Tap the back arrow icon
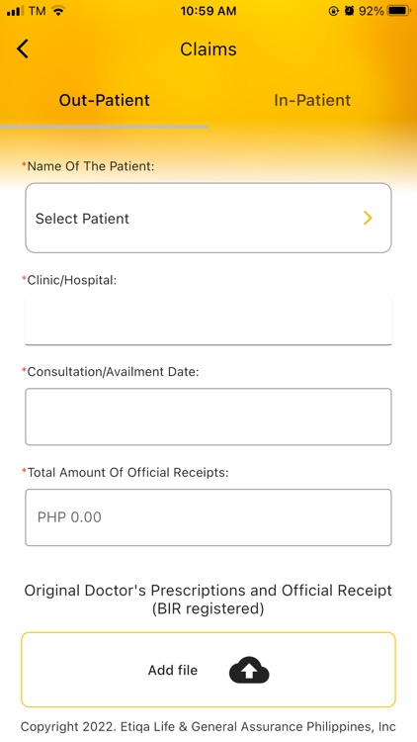Image resolution: width=417 pixels, height=742 pixels. click(x=23, y=48)
